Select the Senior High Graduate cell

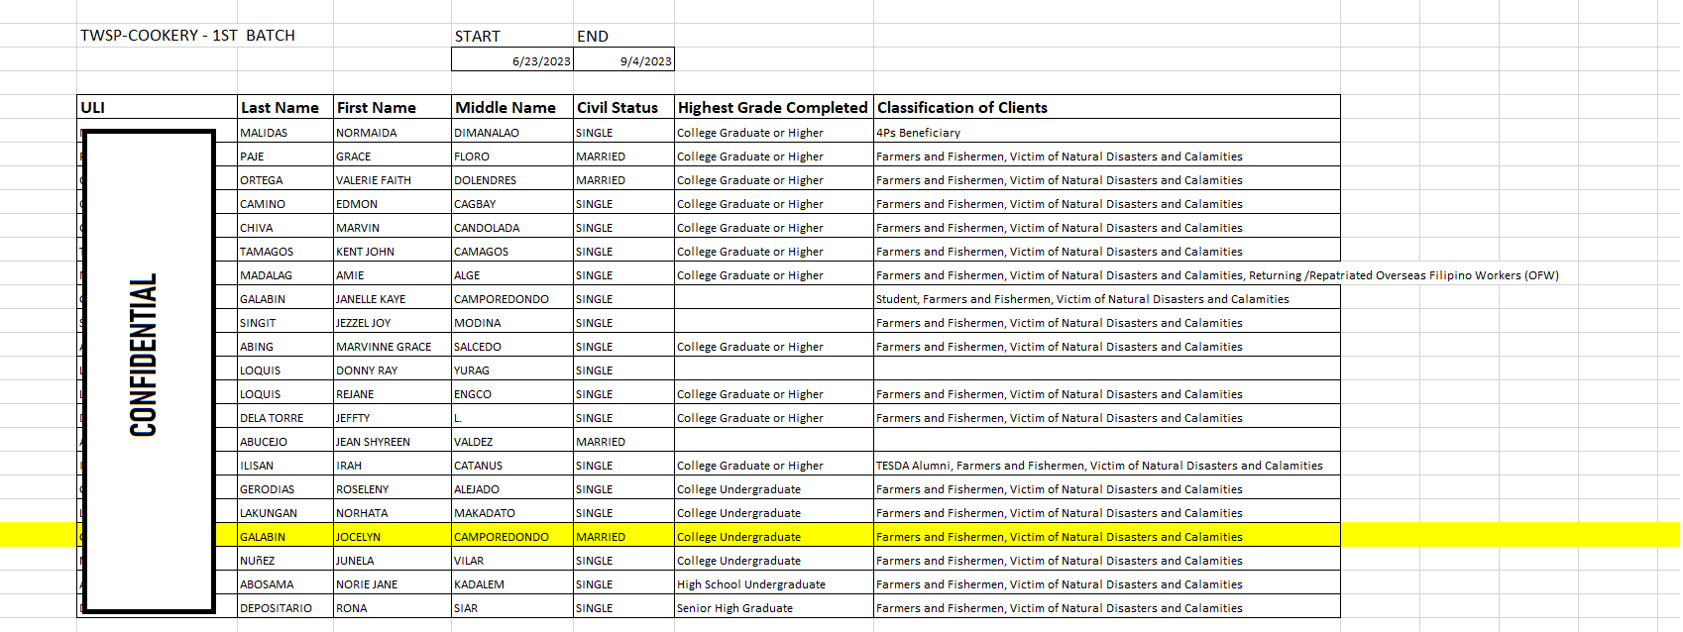click(774, 606)
